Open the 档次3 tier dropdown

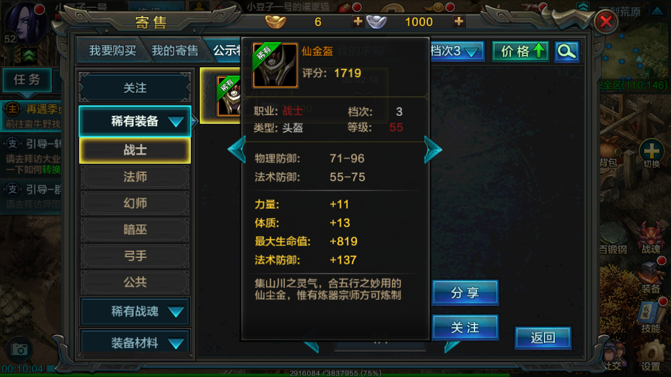(x=455, y=52)
